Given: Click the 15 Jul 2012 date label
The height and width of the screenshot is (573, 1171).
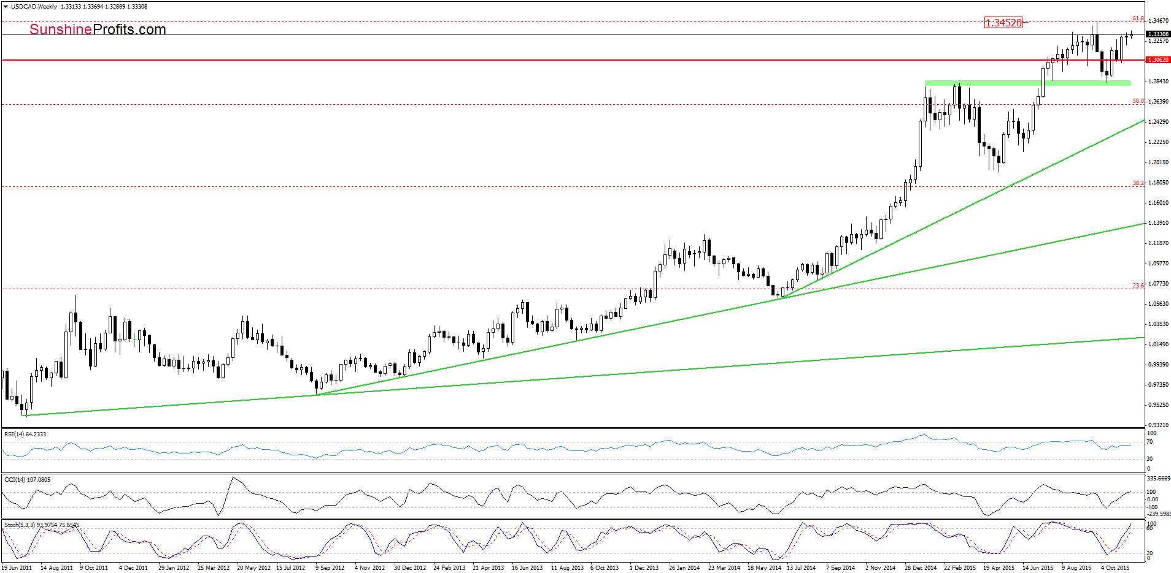Looking at the screenshot, I should [291, 568].
